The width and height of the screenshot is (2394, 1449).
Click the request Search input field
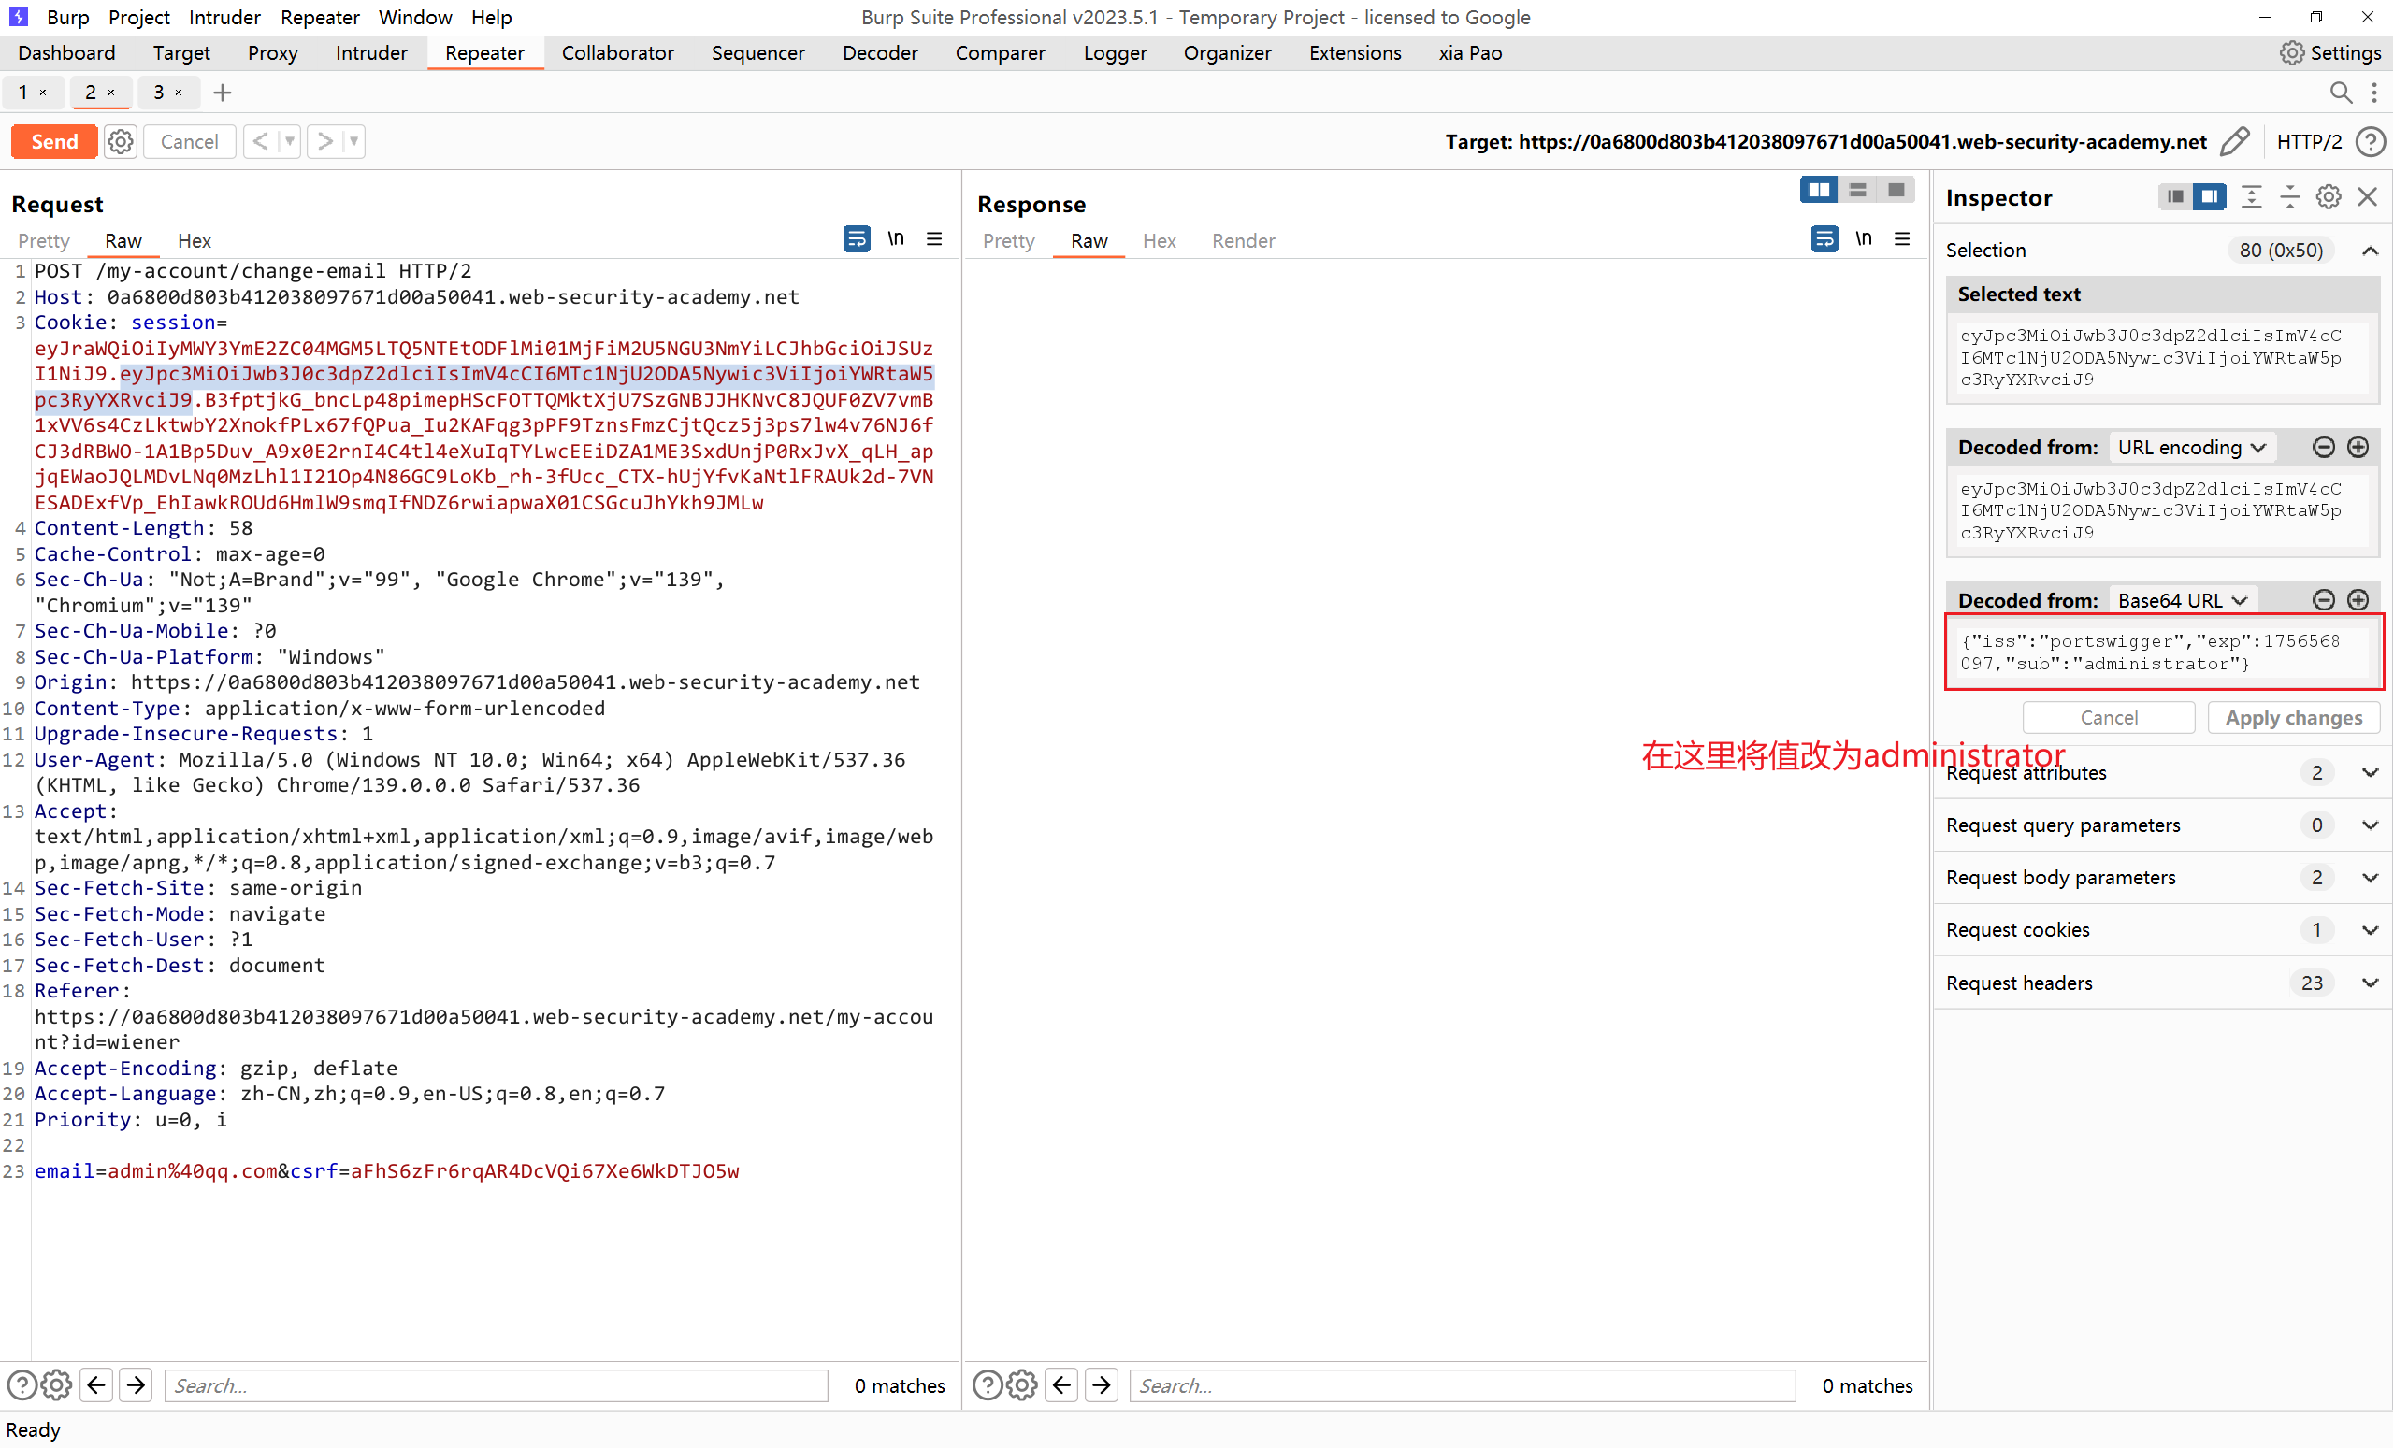(496, 1385)
